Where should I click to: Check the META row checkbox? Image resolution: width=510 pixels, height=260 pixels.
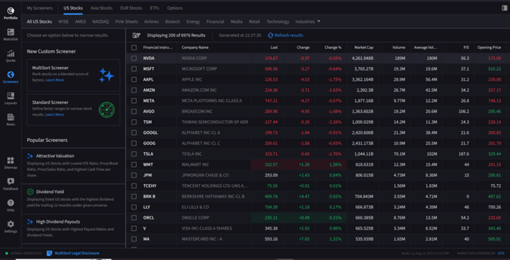(x=134, y=101)
